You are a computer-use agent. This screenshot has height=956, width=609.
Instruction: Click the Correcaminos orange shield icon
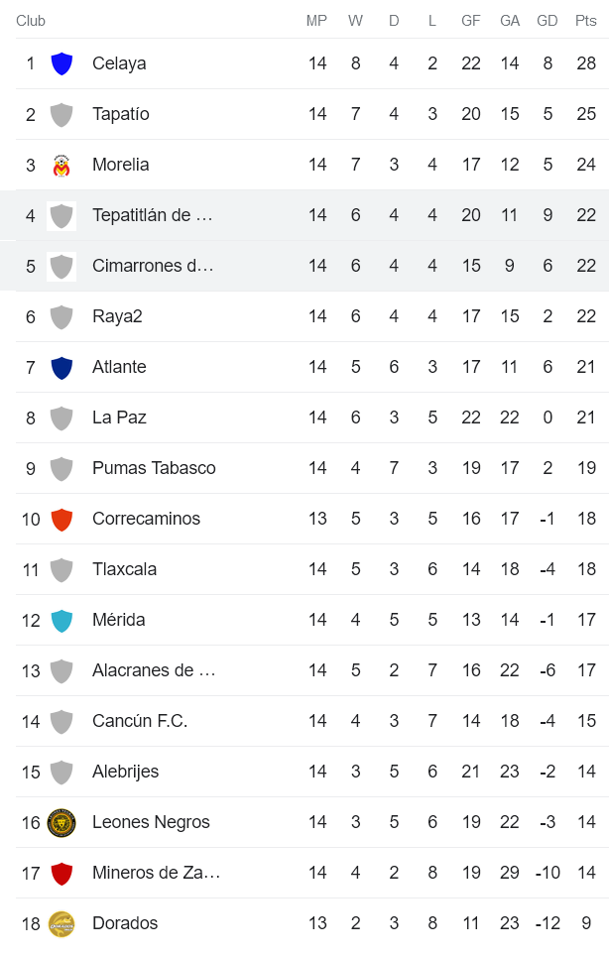[x=61, y=519]
